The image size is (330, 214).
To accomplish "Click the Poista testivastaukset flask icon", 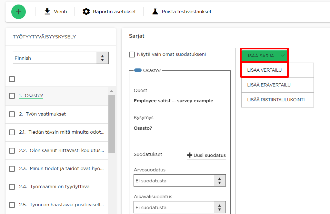I will point(155,12).
